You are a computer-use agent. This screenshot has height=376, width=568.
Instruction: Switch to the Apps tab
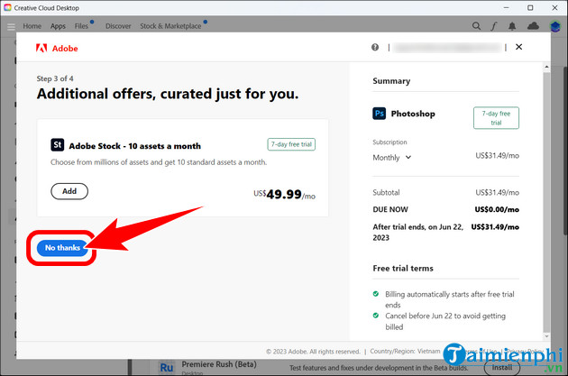(58, 26)
